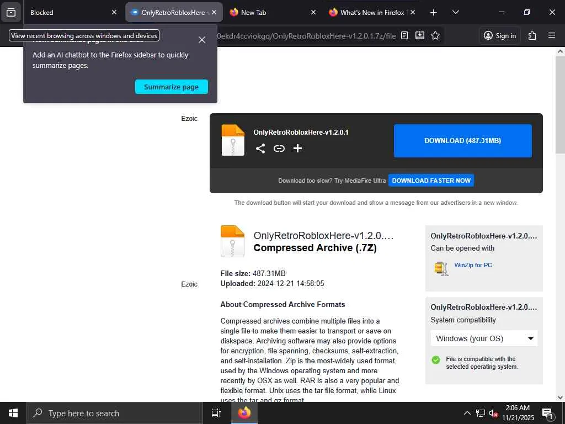Click About Compressed Archive Formats heading
Viewport: 565px width, 424px height.
[282, 304]
